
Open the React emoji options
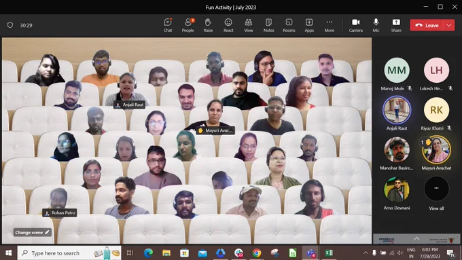pyautogui.click(x=228, y=25)
